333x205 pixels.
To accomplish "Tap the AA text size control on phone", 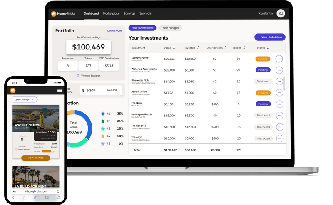I will coord(14,191).
